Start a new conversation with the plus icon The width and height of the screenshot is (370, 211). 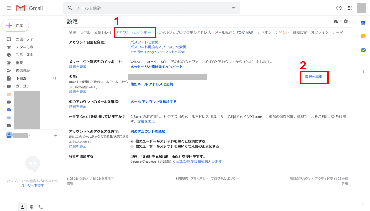click(55, 135)
